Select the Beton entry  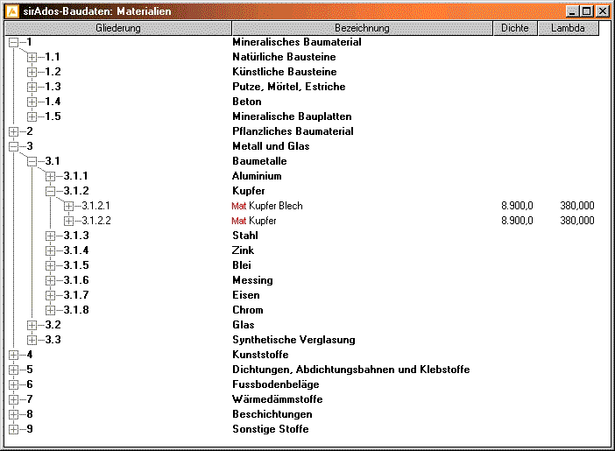tap(246, 102)
